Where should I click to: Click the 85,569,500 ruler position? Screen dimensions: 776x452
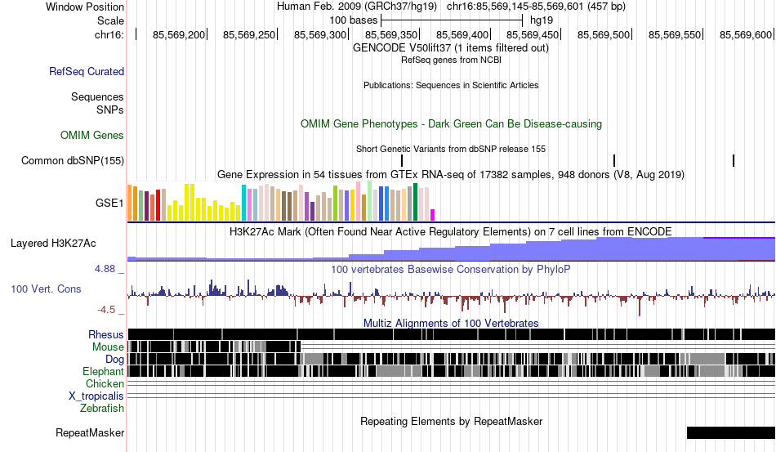(604, 34)
